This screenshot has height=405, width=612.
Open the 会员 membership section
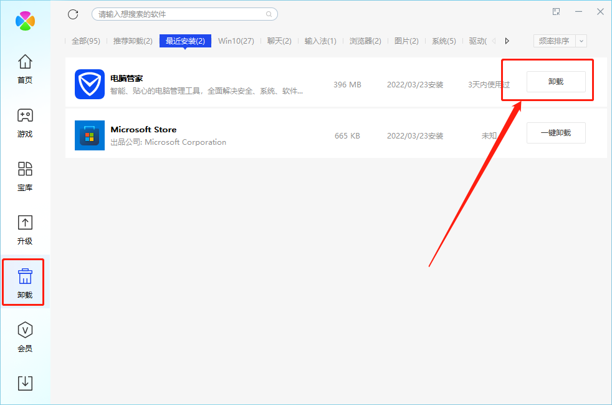click(x=25, y=337)
